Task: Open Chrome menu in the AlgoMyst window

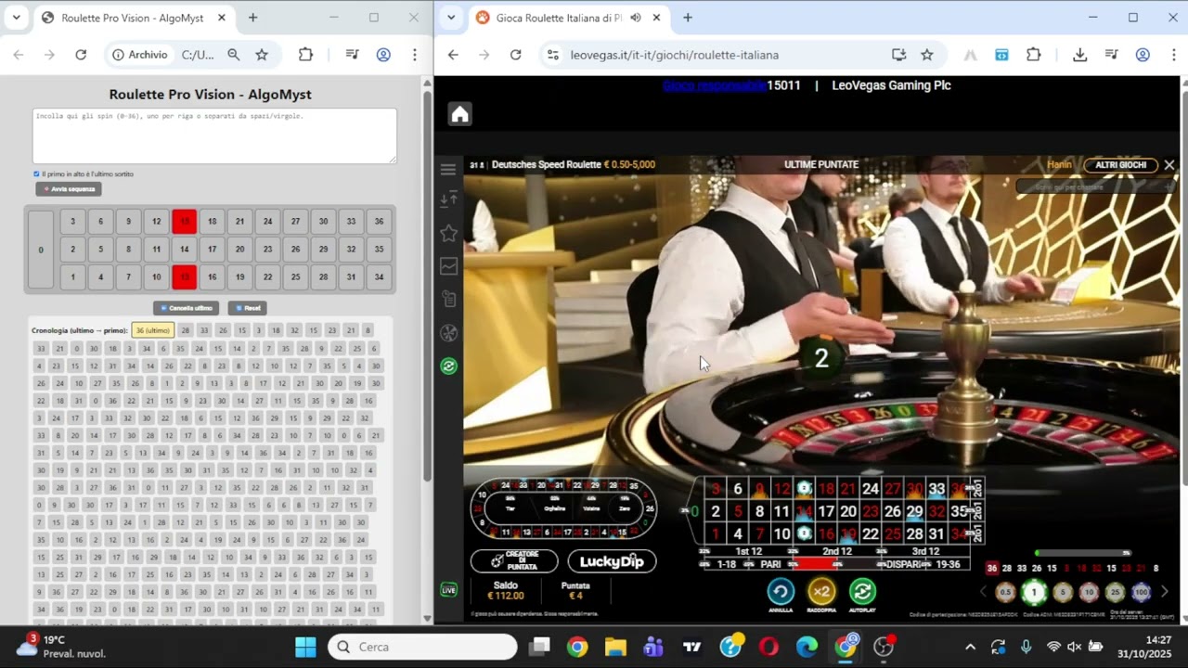Action: 415,55
